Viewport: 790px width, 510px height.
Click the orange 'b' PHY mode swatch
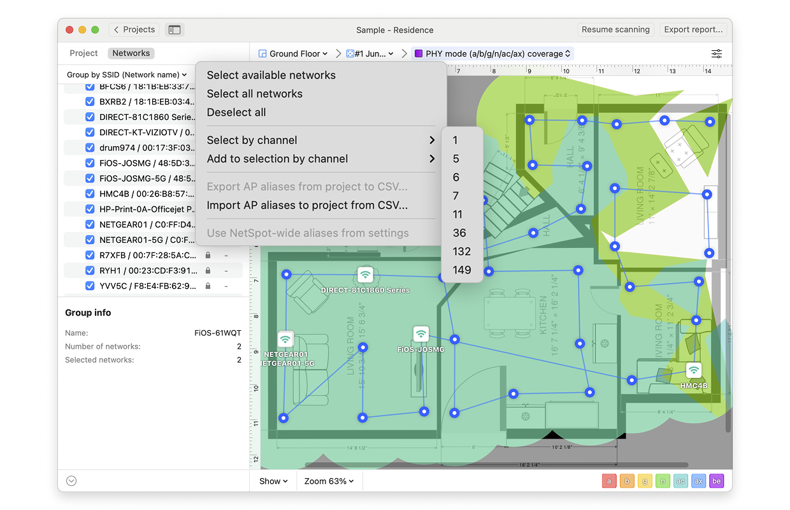point(627,481)
